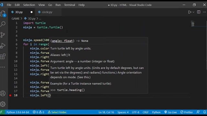
Task: Click the angle: float parameter in the signature hint
Action: (x=62, y=41)
